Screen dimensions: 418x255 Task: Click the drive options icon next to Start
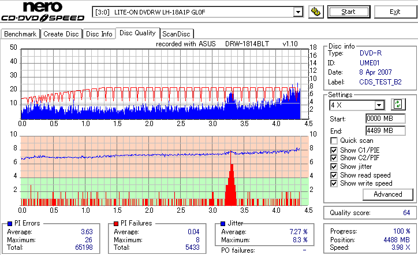[x=316, y=12]
